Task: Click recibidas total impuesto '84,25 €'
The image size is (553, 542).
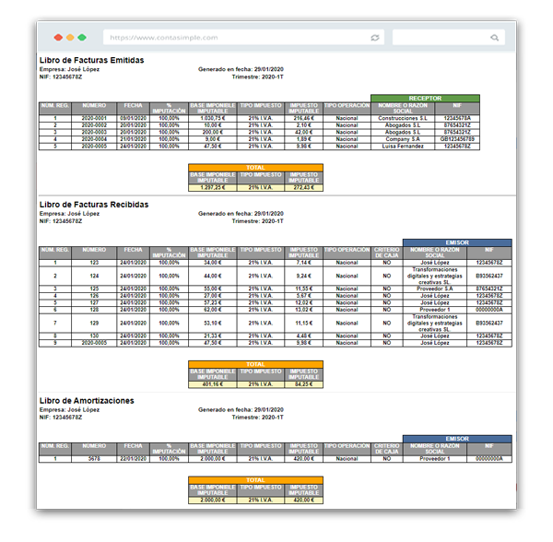Action: tap(303, 384)
